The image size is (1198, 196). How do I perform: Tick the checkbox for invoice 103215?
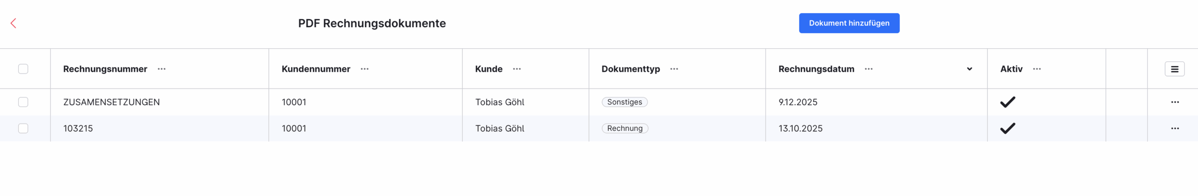tap(23, 128)
